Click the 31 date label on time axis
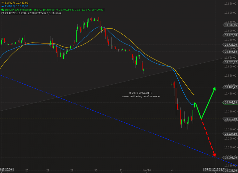The width and height of the screenshot is (238, 173). [121, 171]
